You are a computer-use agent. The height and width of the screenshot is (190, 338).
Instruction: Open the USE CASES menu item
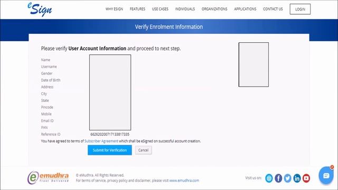pos(160,9)
